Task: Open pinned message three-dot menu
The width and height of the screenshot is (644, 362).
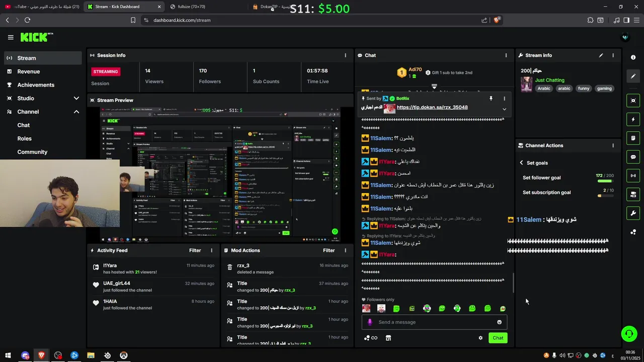Action: (504, 99)
